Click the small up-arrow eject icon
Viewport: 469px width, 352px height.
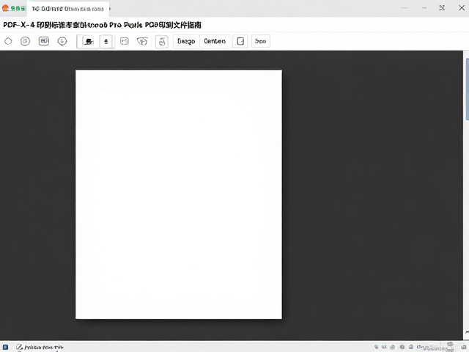106,41
